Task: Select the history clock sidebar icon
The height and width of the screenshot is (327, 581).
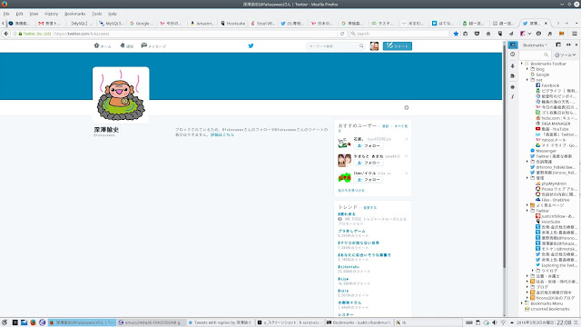Action: (x=513, y=54)
